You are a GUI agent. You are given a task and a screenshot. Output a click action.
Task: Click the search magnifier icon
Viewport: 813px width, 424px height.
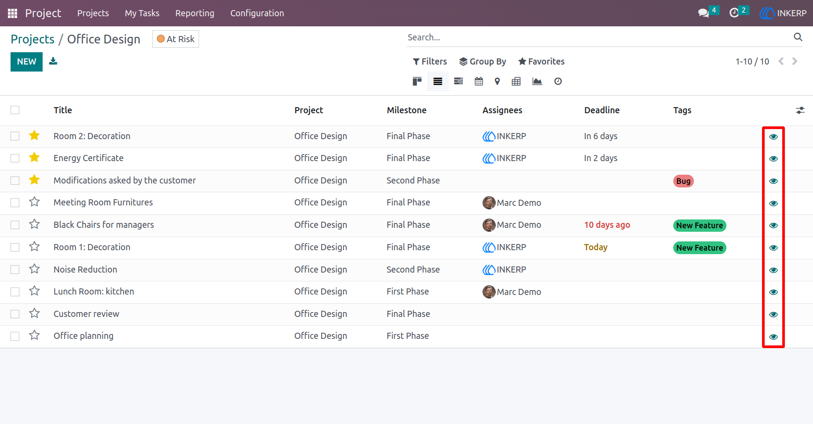coord(798,37)
